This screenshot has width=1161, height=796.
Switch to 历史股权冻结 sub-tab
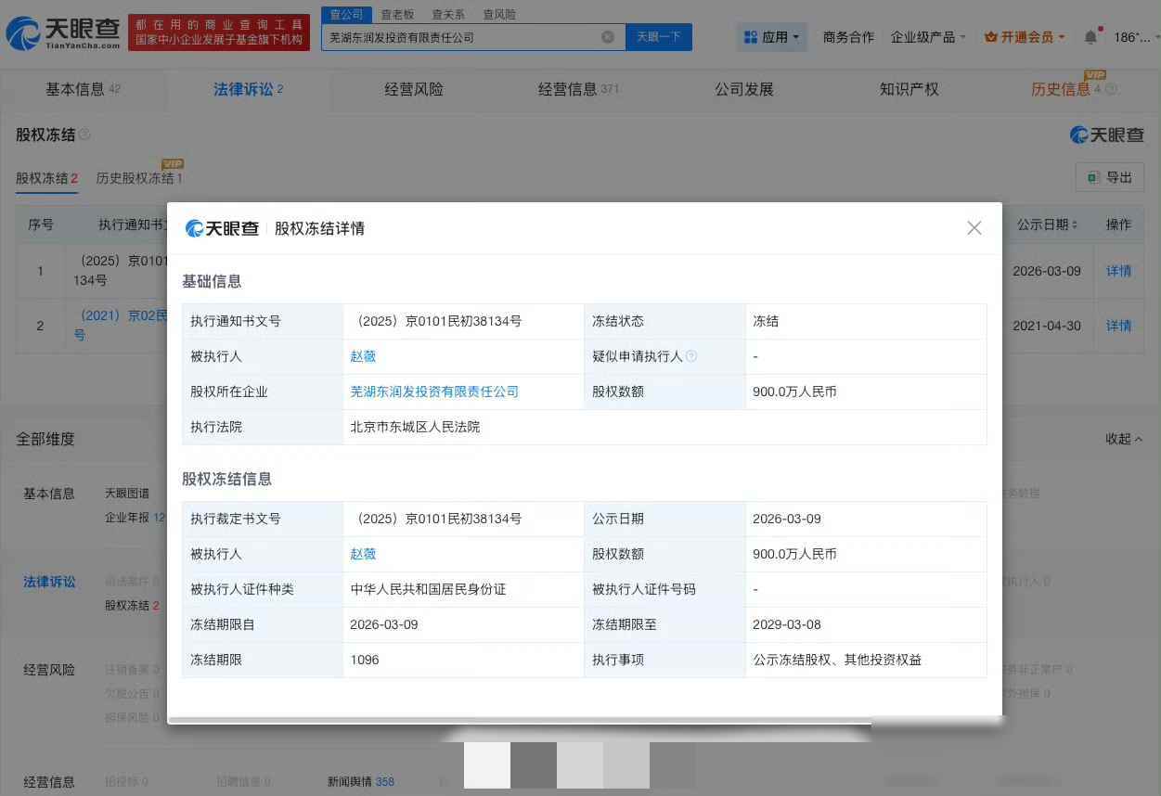coord(137,178)
